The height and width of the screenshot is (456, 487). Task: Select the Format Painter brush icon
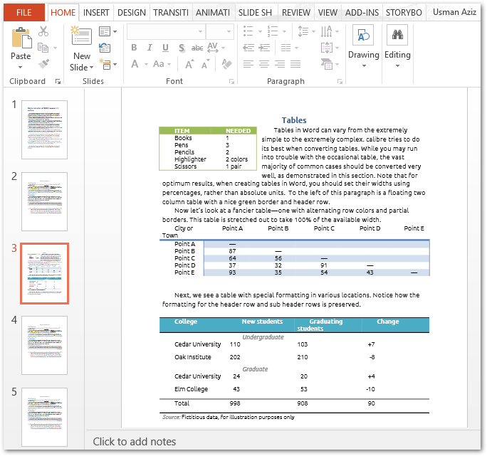coord(43,64)
